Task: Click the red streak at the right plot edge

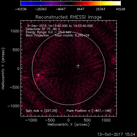Action: click(114, 60)
